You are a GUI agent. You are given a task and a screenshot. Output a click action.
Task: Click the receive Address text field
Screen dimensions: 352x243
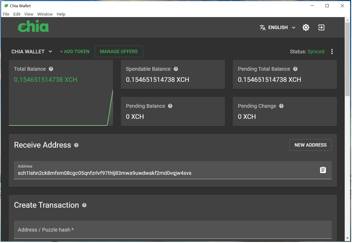click(x=173, y=170)
